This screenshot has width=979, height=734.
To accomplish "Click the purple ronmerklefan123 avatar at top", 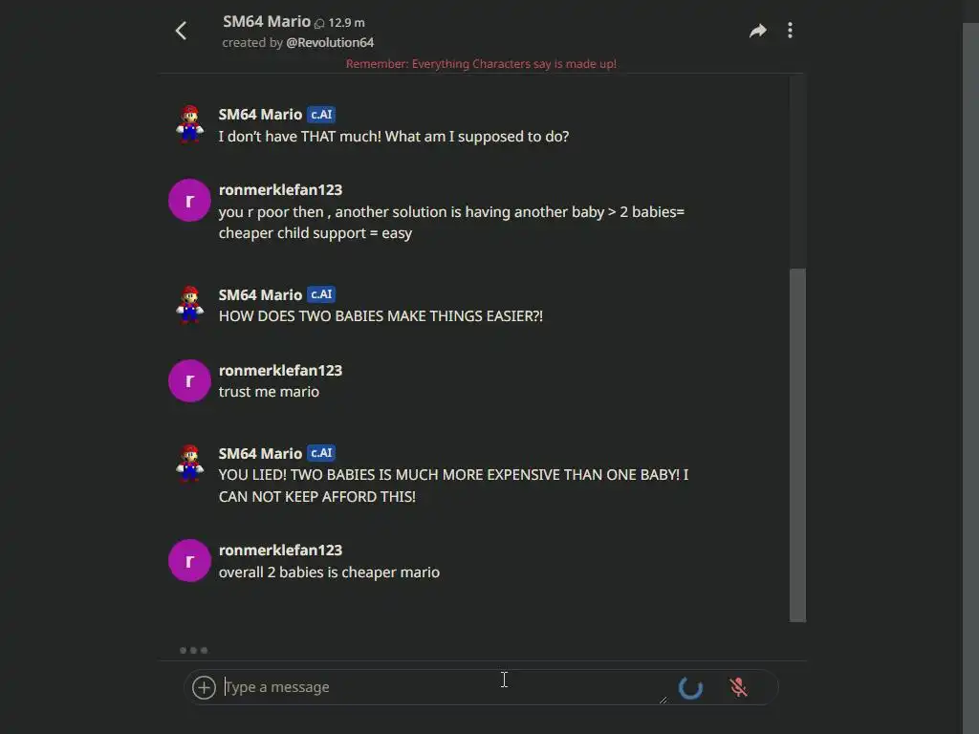I will (189, 200).
